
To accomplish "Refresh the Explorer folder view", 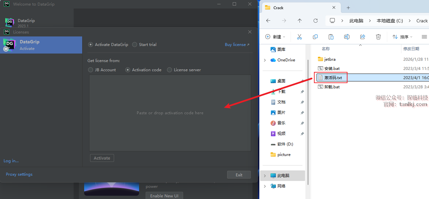I will click(x=315, y=21).
